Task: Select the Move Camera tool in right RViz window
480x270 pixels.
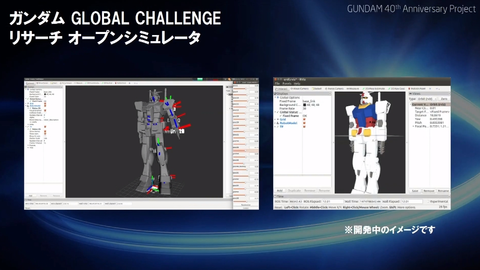Action: point(300,89)
